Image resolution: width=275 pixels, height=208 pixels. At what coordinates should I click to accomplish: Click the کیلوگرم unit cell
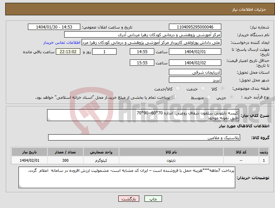101,160
